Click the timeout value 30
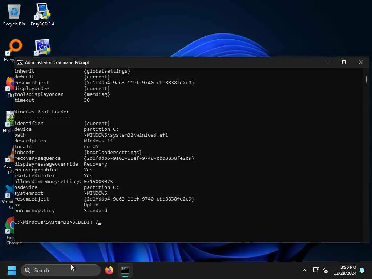The width and height of the screenshot is (372, 279). point(87,100)
